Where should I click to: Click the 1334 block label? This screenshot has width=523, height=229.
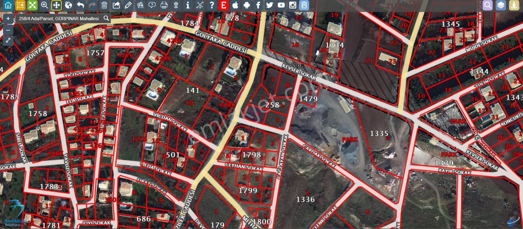click(x=335, y=45)
